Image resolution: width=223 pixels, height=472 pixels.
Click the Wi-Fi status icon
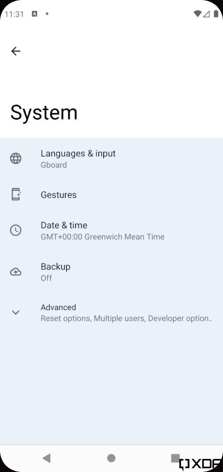198,13
